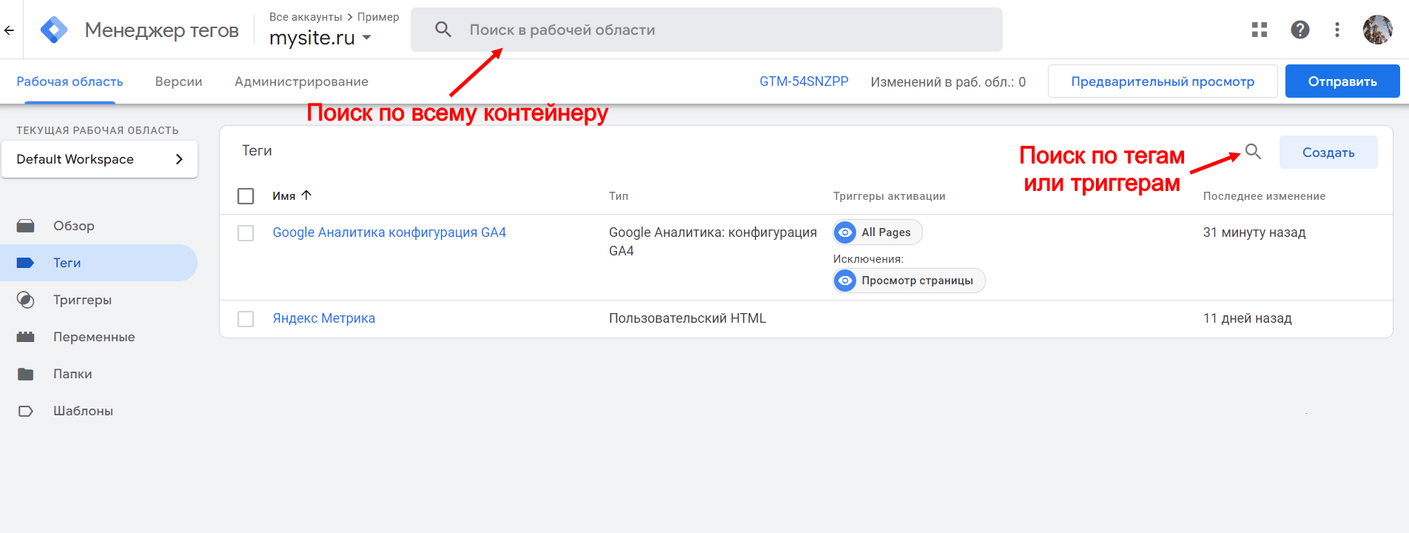Switch to the Администрирование tab

(x=301, y=81)
